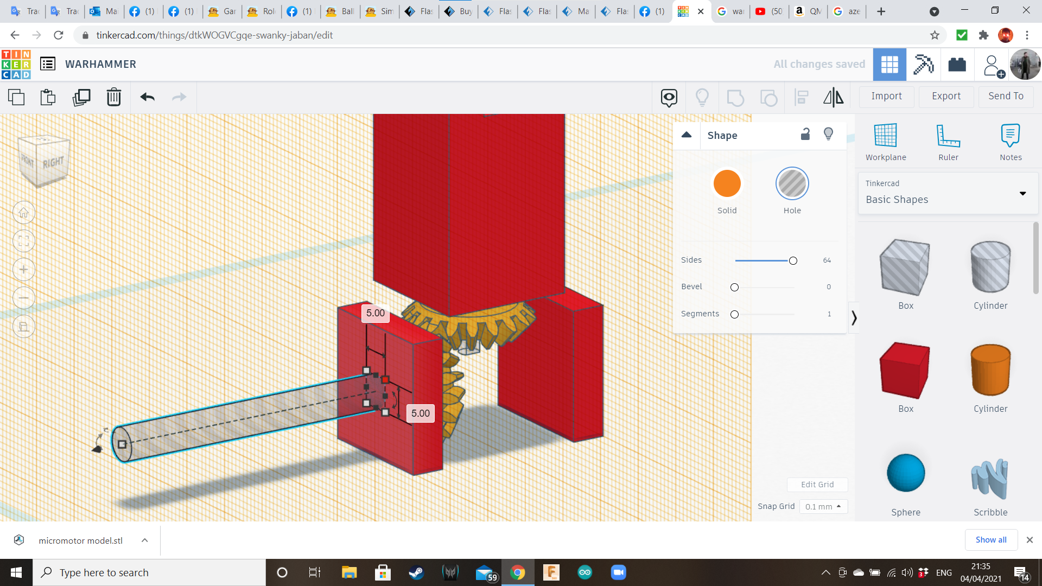This screenshot has height=586, width=1042.
Task: Select the Ruler tool
Action: (x=948, y=142)
